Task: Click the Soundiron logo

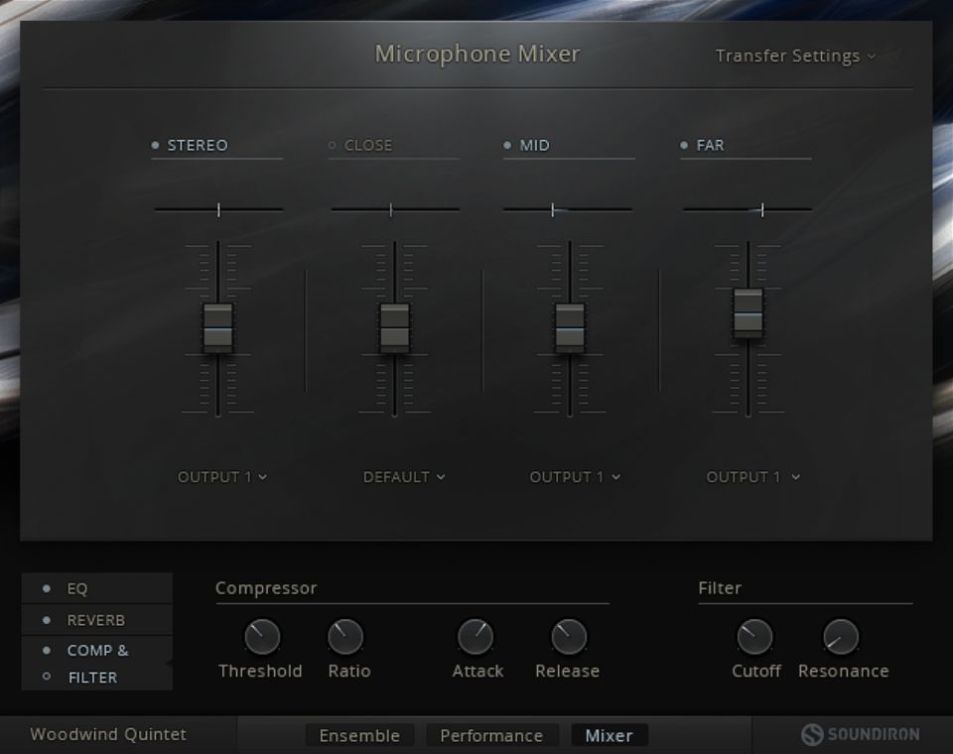Action: (860, 734)
